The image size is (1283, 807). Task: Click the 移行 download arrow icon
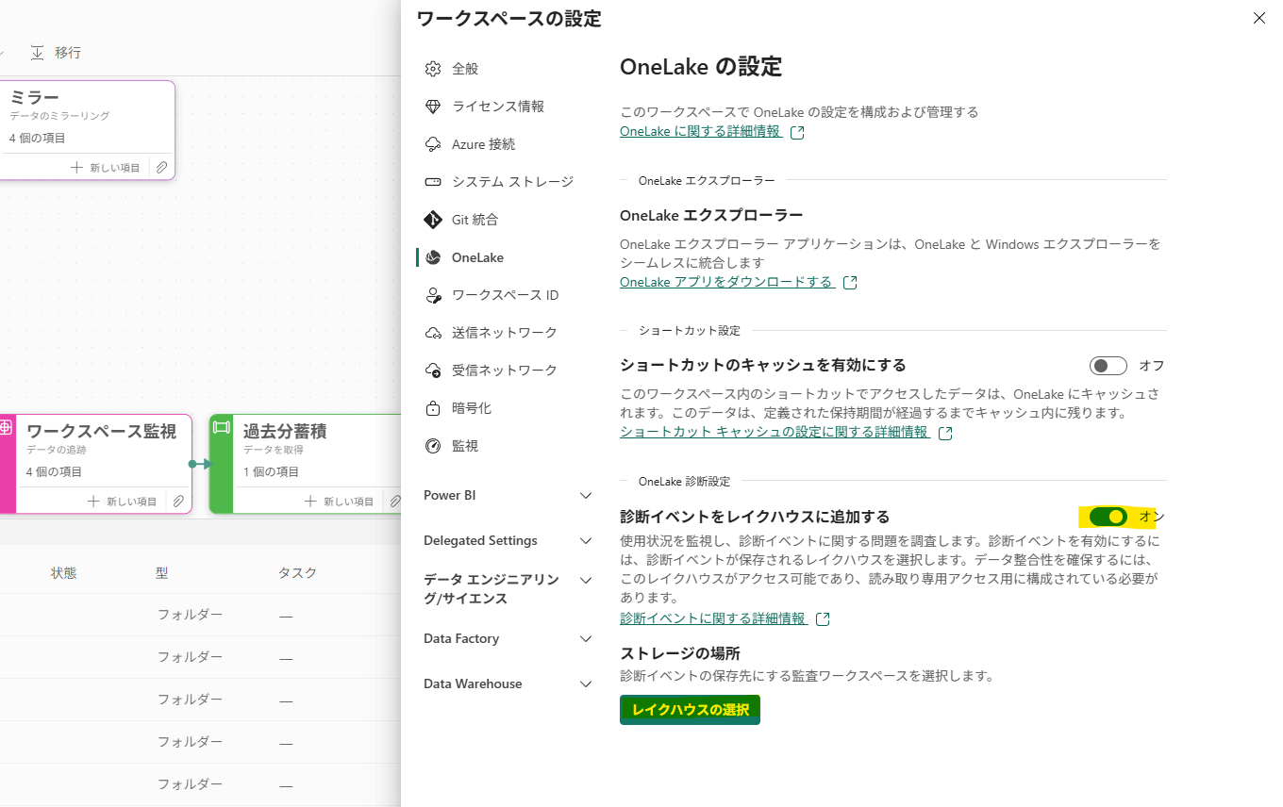click(x=38, y=52)
